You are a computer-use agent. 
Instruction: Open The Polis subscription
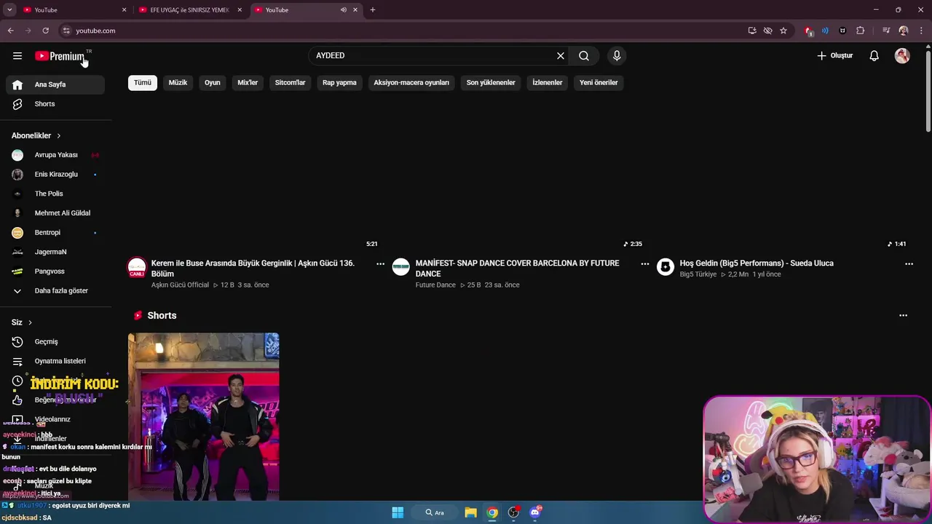[x=55, y=194]
